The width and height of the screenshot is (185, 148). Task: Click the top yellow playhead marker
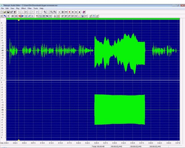click(x=18, y=20)
